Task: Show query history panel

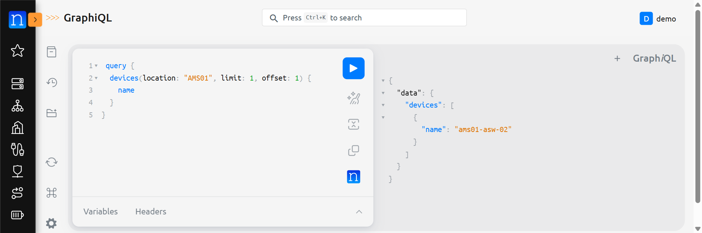Action: pos(52,82)
